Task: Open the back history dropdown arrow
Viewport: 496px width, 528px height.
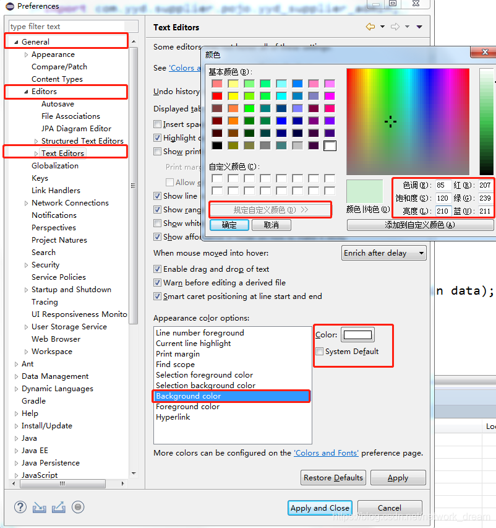Action: pos(383,27)
